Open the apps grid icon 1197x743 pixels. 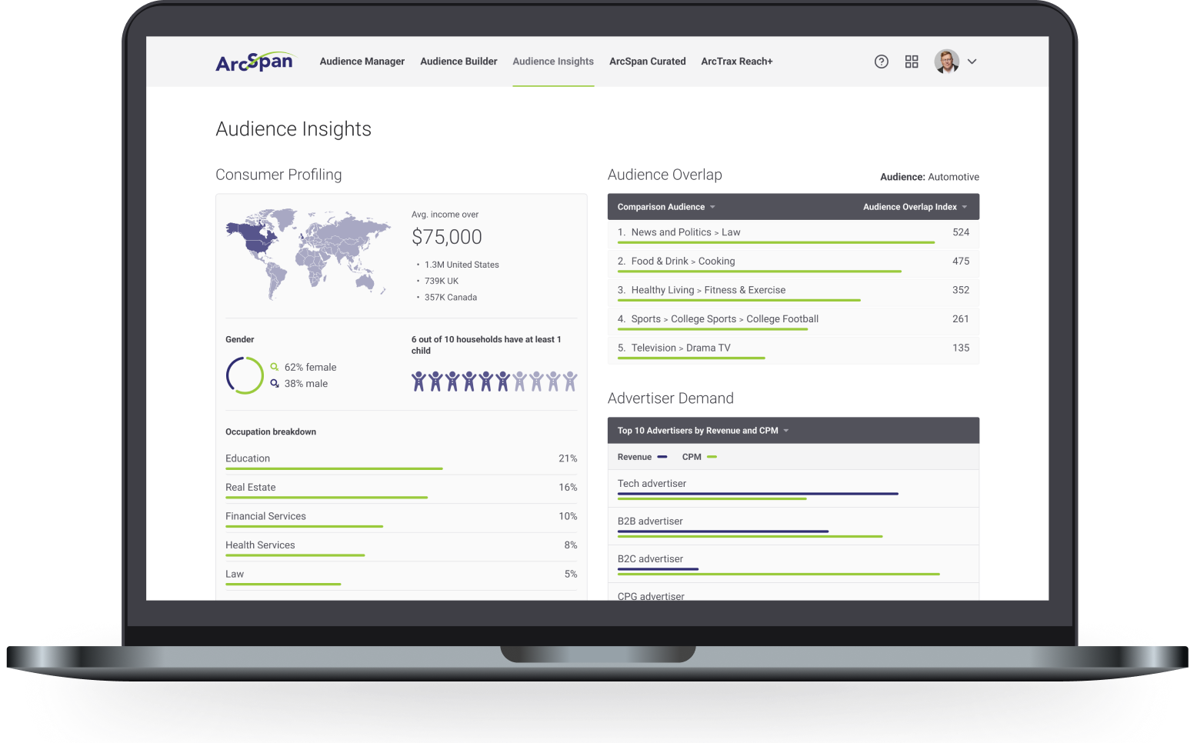point(912,62)
